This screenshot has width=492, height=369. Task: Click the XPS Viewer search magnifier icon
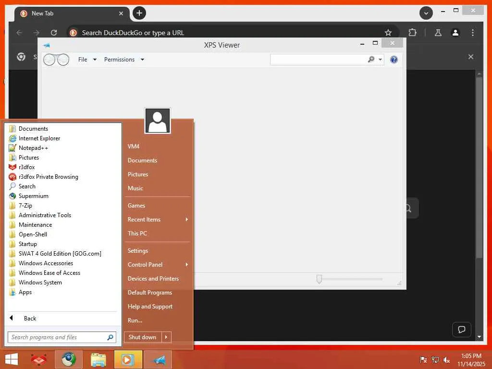[371, 59]
